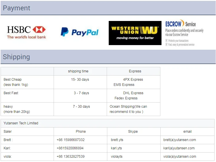Click the 'shipping time' column header

(x=78, y=71)
